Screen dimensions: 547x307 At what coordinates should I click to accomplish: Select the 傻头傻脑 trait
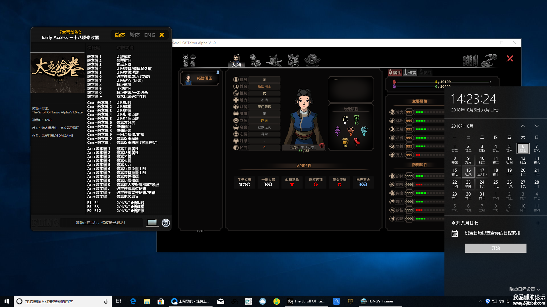tap(339, 182)
